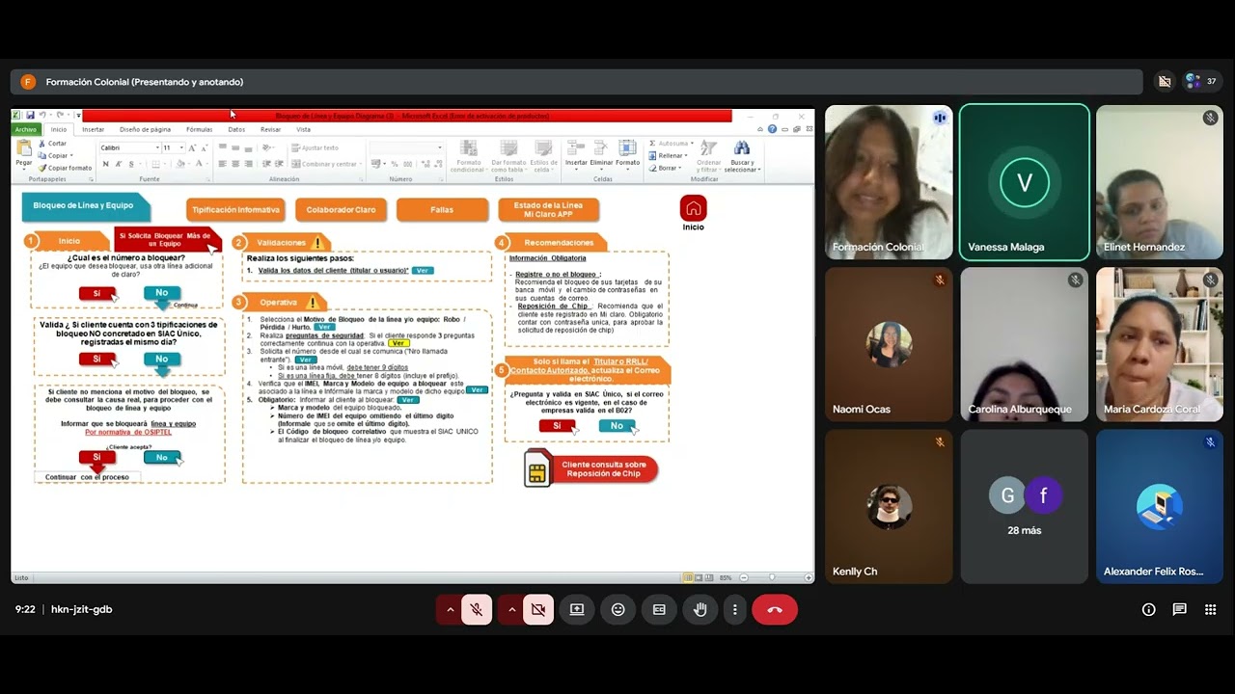Switch to the Datos ribbon tab

coord(236,129)
